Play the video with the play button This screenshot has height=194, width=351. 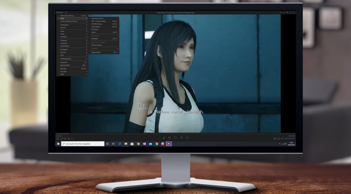tap(175, 137)
